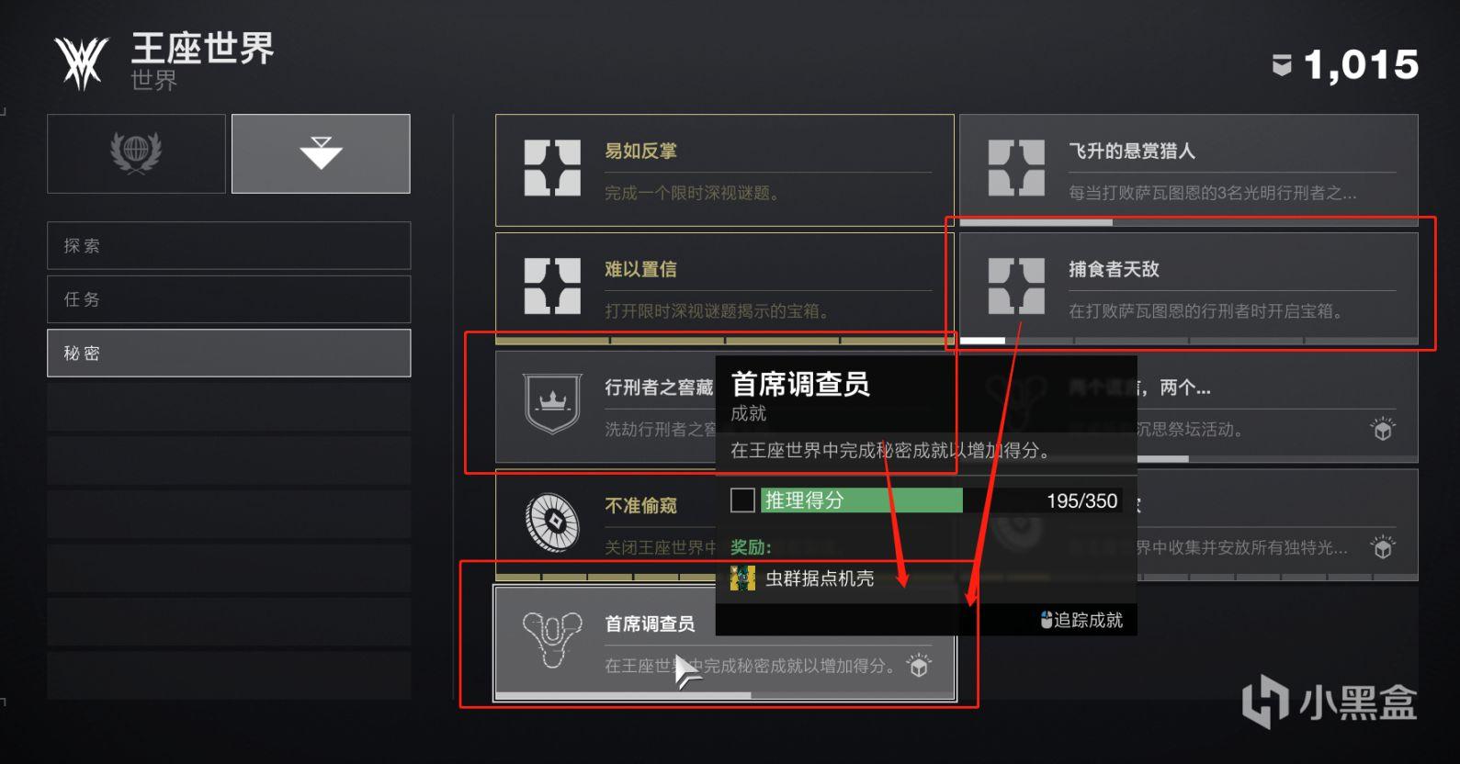Viewport: 1460px width, 764px height.
Task: Select the downward triangle emblem tab
Action: tap(321, 153)
